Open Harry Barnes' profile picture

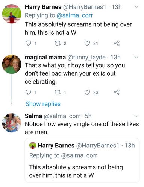[12, 14]
